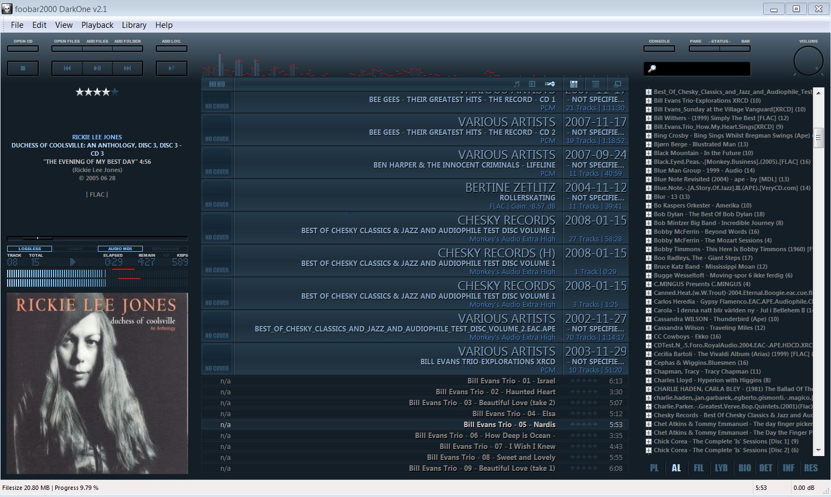Viewport: 831px width, 497px height.
Task: Toggle play/pause in the transport controls
Action: (x=97, y=68)
